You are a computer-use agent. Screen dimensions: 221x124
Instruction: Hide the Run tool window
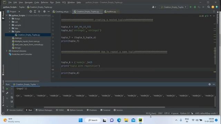pyautogui.click(x=214, y=84)
